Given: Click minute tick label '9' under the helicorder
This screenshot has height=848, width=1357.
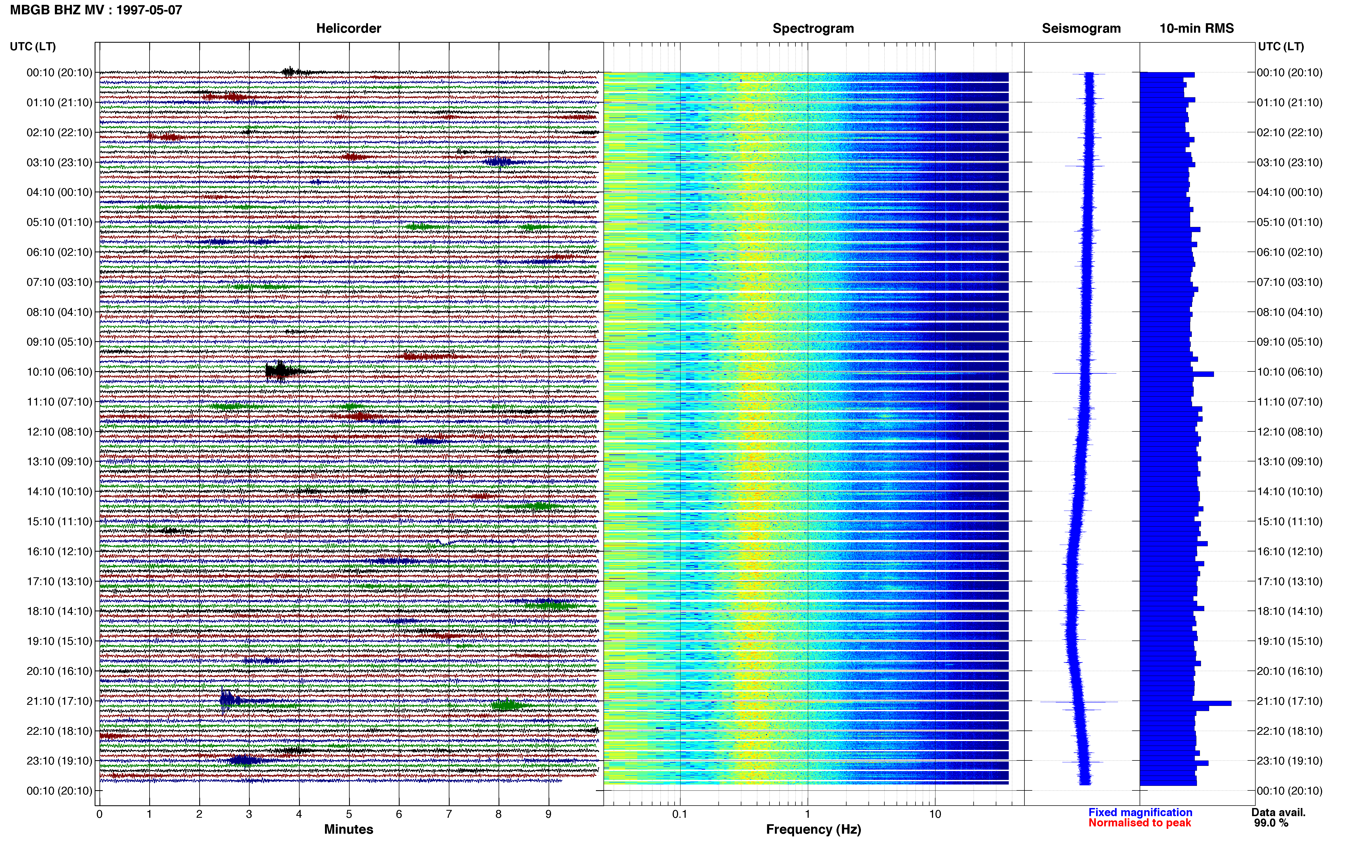Looking at the screenshot, I should 549,814.
